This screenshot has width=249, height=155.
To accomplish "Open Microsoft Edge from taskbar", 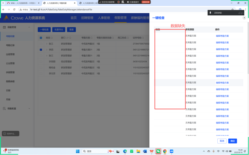I will [125, 151].
